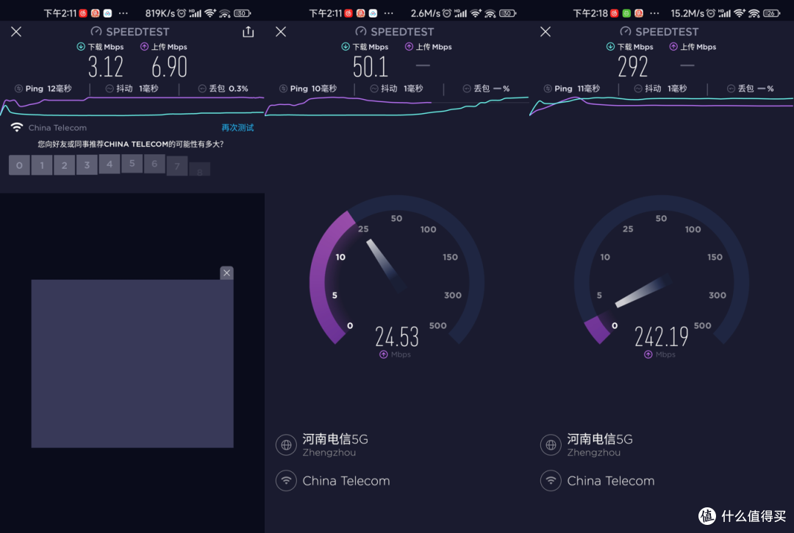Select 河南电信5G server in middle screen
The height and width of the screenshot is (533, 794).
(335, 439)
